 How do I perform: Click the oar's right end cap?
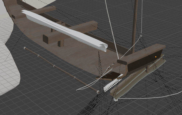[x=98, y=91]
